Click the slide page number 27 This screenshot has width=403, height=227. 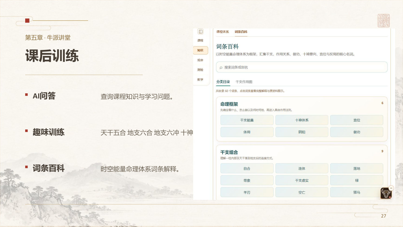pyautogui.click(x=383, y=216)
